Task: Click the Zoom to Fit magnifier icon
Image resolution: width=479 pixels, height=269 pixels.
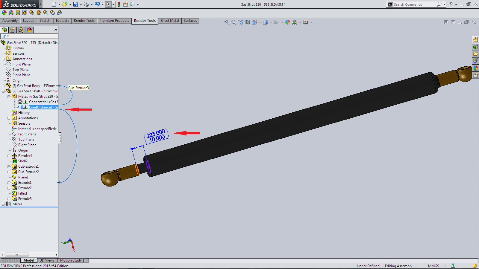Action: [227, 22]
